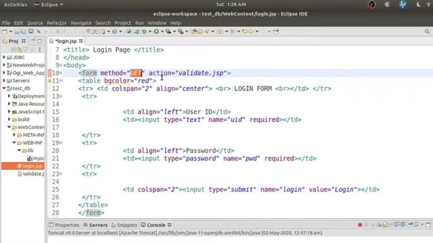Expand the JDBC project
Screen dimensions: 433x243
pyautogui.click(x=4, y=57)
